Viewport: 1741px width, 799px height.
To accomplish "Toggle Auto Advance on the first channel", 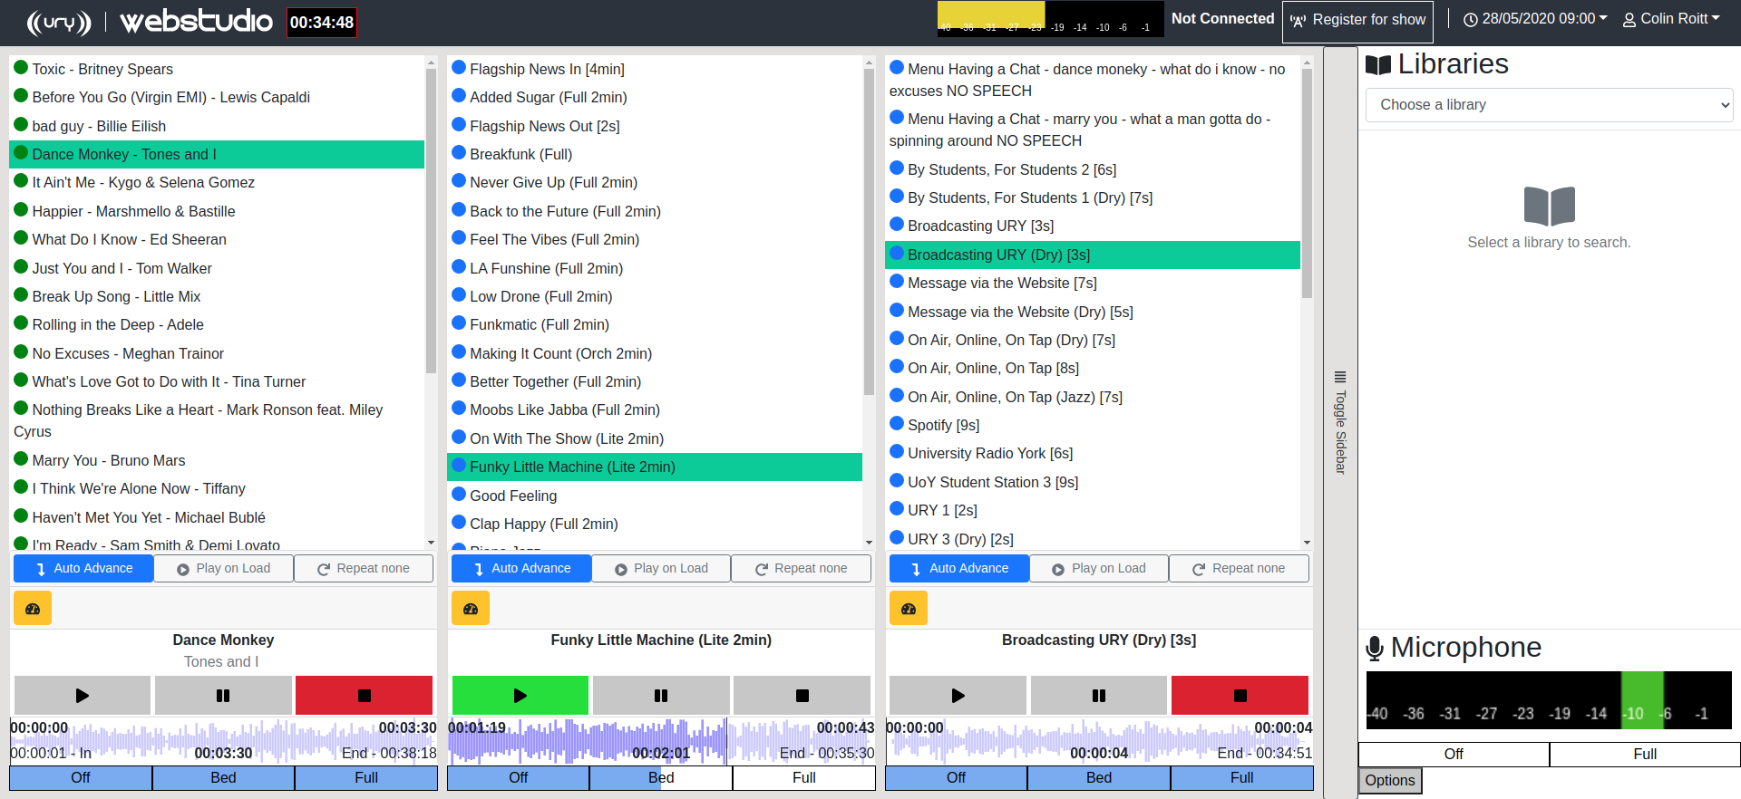I will 83,568.
